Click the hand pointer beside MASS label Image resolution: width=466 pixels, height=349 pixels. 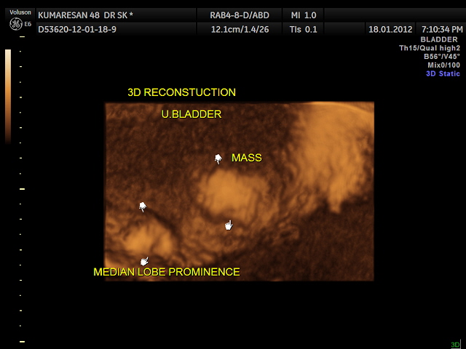coord(218,159)
